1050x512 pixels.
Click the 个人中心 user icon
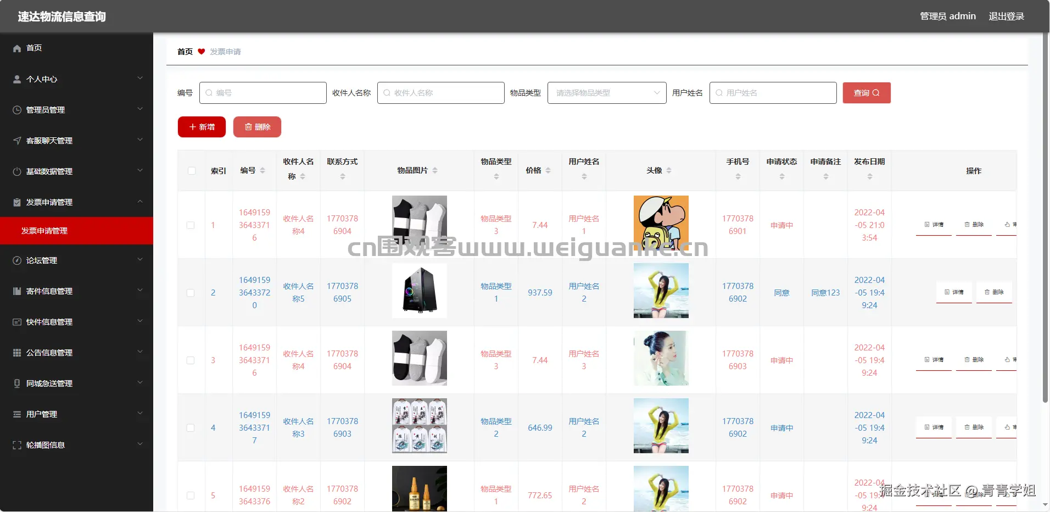pyautogui.click(x=16, y=79)
